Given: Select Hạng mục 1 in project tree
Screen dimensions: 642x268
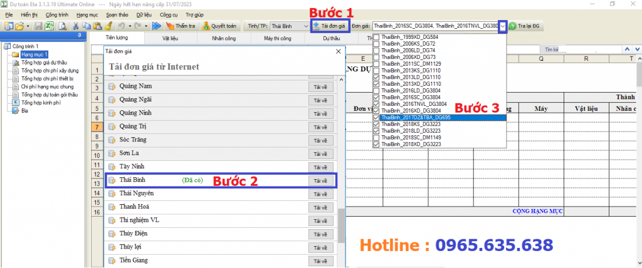Looking at the screenshot, I should (x=34, y=54).
